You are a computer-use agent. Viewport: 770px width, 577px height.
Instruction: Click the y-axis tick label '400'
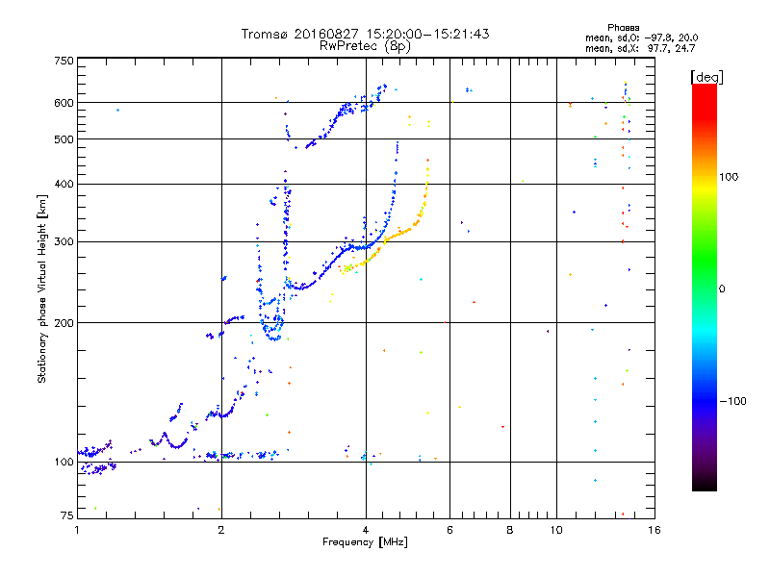(x=64, y=184)
